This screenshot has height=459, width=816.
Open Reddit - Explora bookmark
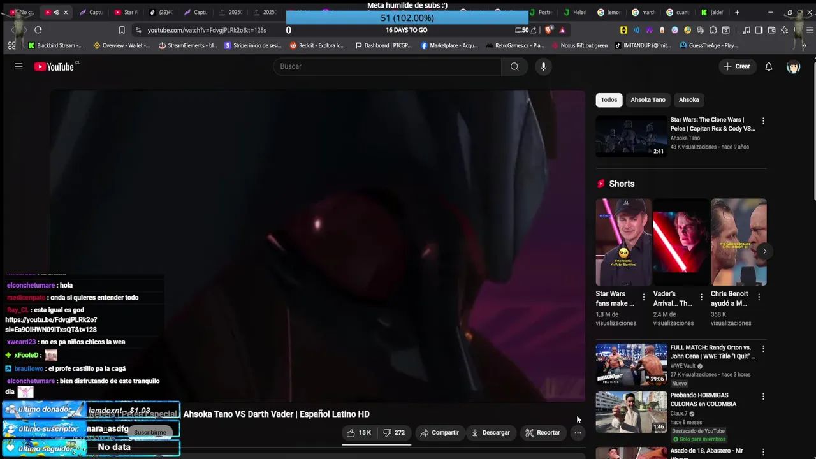(317, 45)
